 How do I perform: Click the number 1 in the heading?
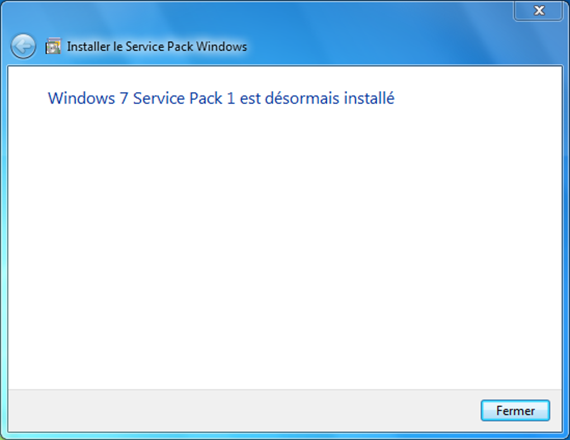(231, 99)
